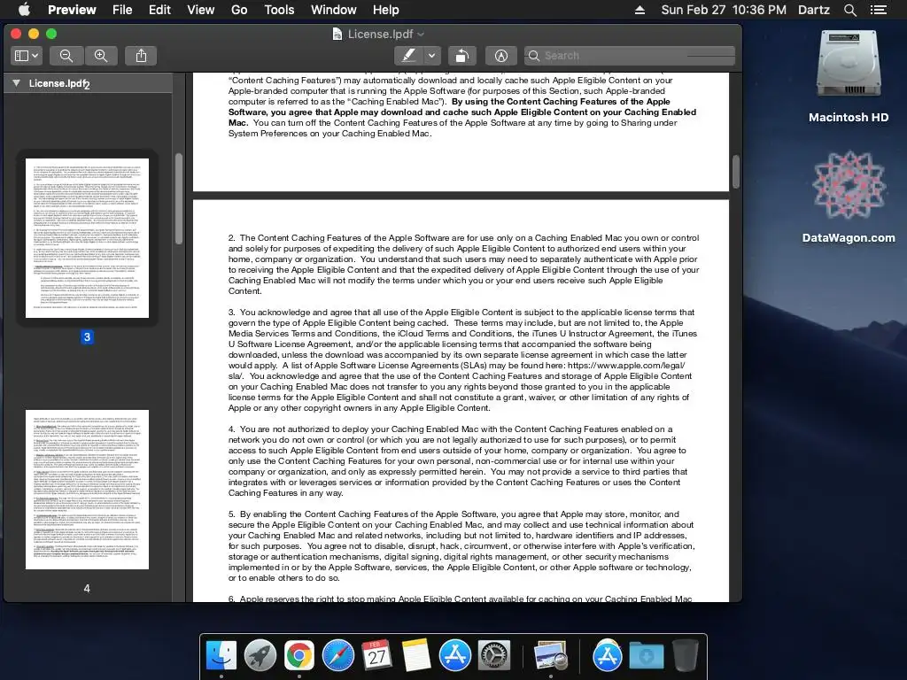907x680 pixels.
Task: Open the Trash in the Dock
Action: click(686, 655)
